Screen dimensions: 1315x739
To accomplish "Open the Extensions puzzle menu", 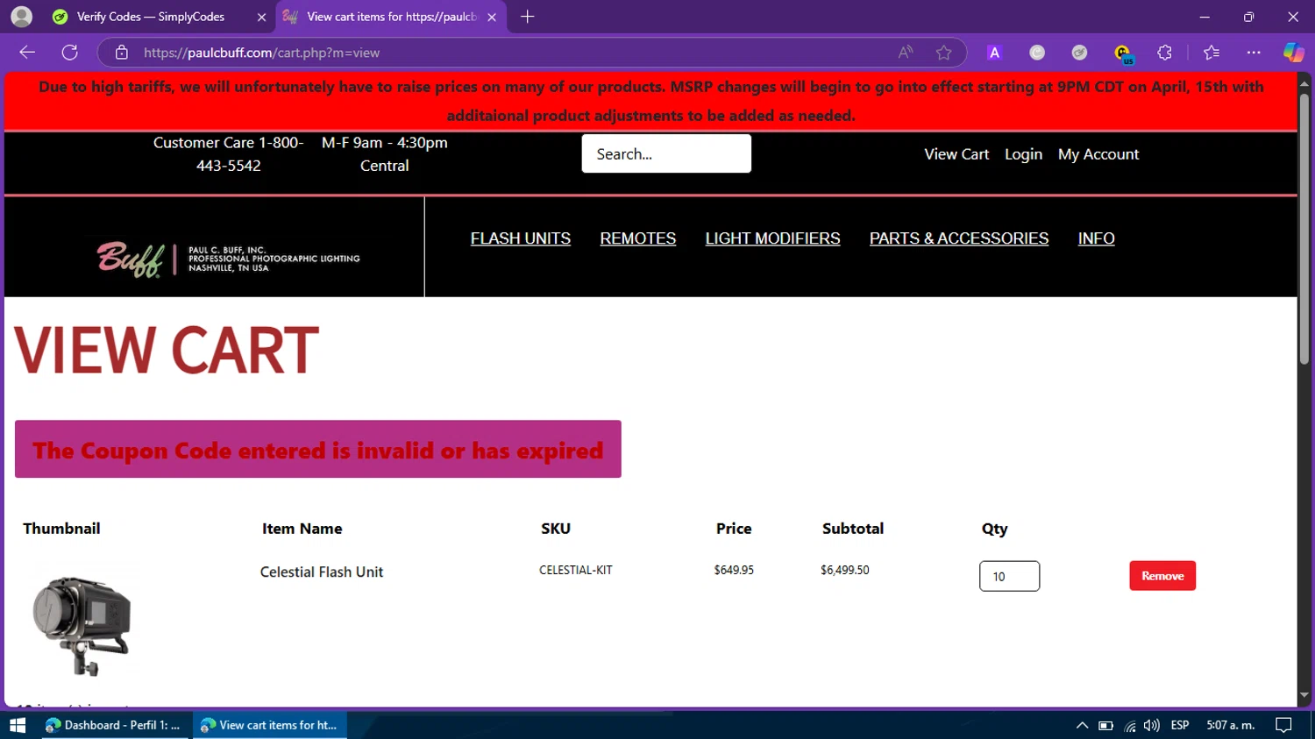I will click(1164, 53).
